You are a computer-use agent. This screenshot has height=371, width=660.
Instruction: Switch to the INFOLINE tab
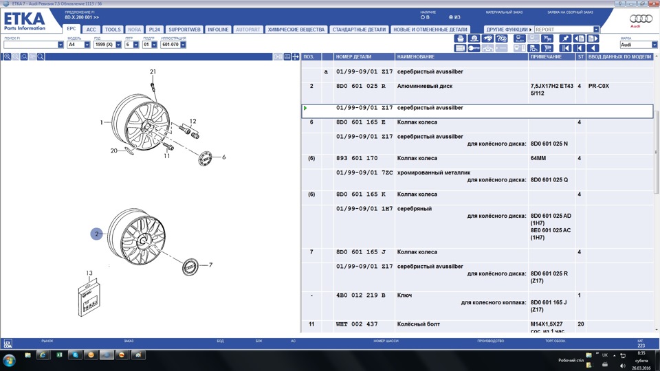(x=218, y=30)
